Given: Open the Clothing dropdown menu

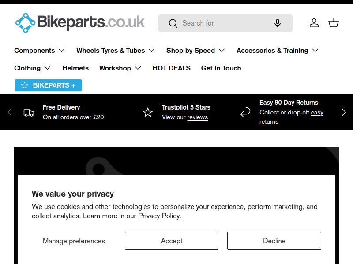Looking at the screenshot, I should (32, 68).
